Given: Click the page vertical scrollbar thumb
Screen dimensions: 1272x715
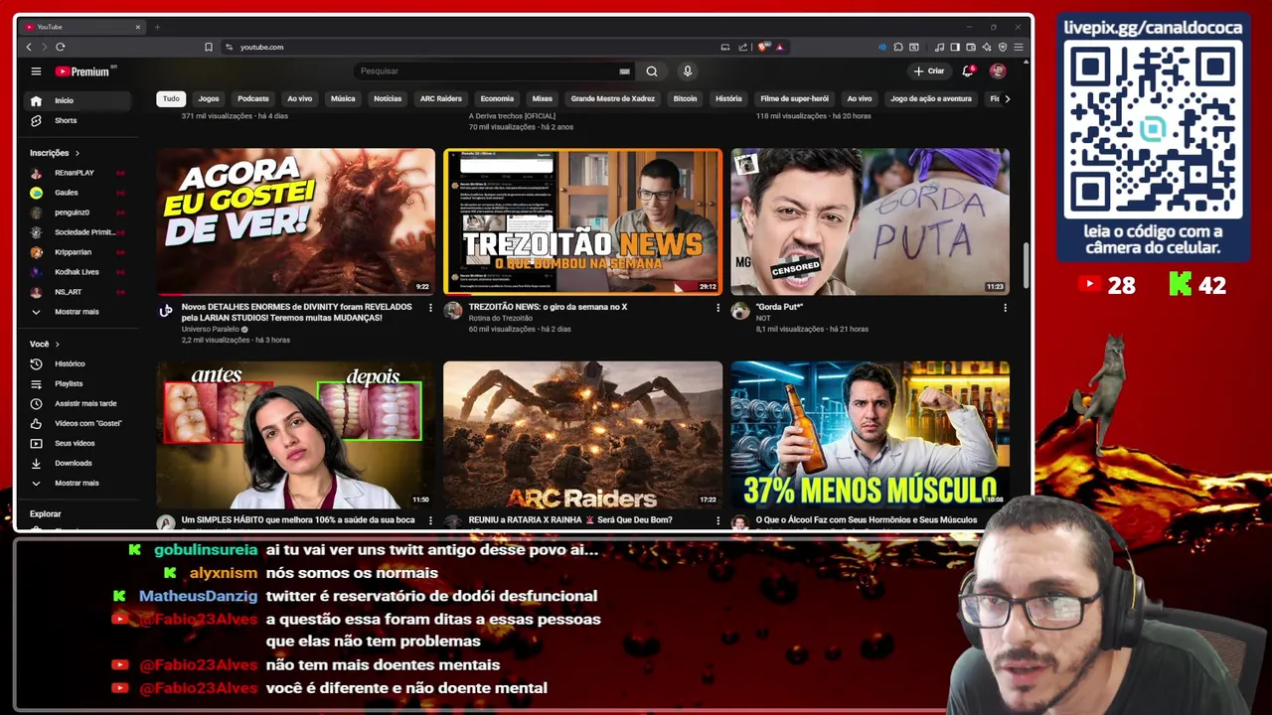Looking at the screenshot, I should pos(1027,266).
